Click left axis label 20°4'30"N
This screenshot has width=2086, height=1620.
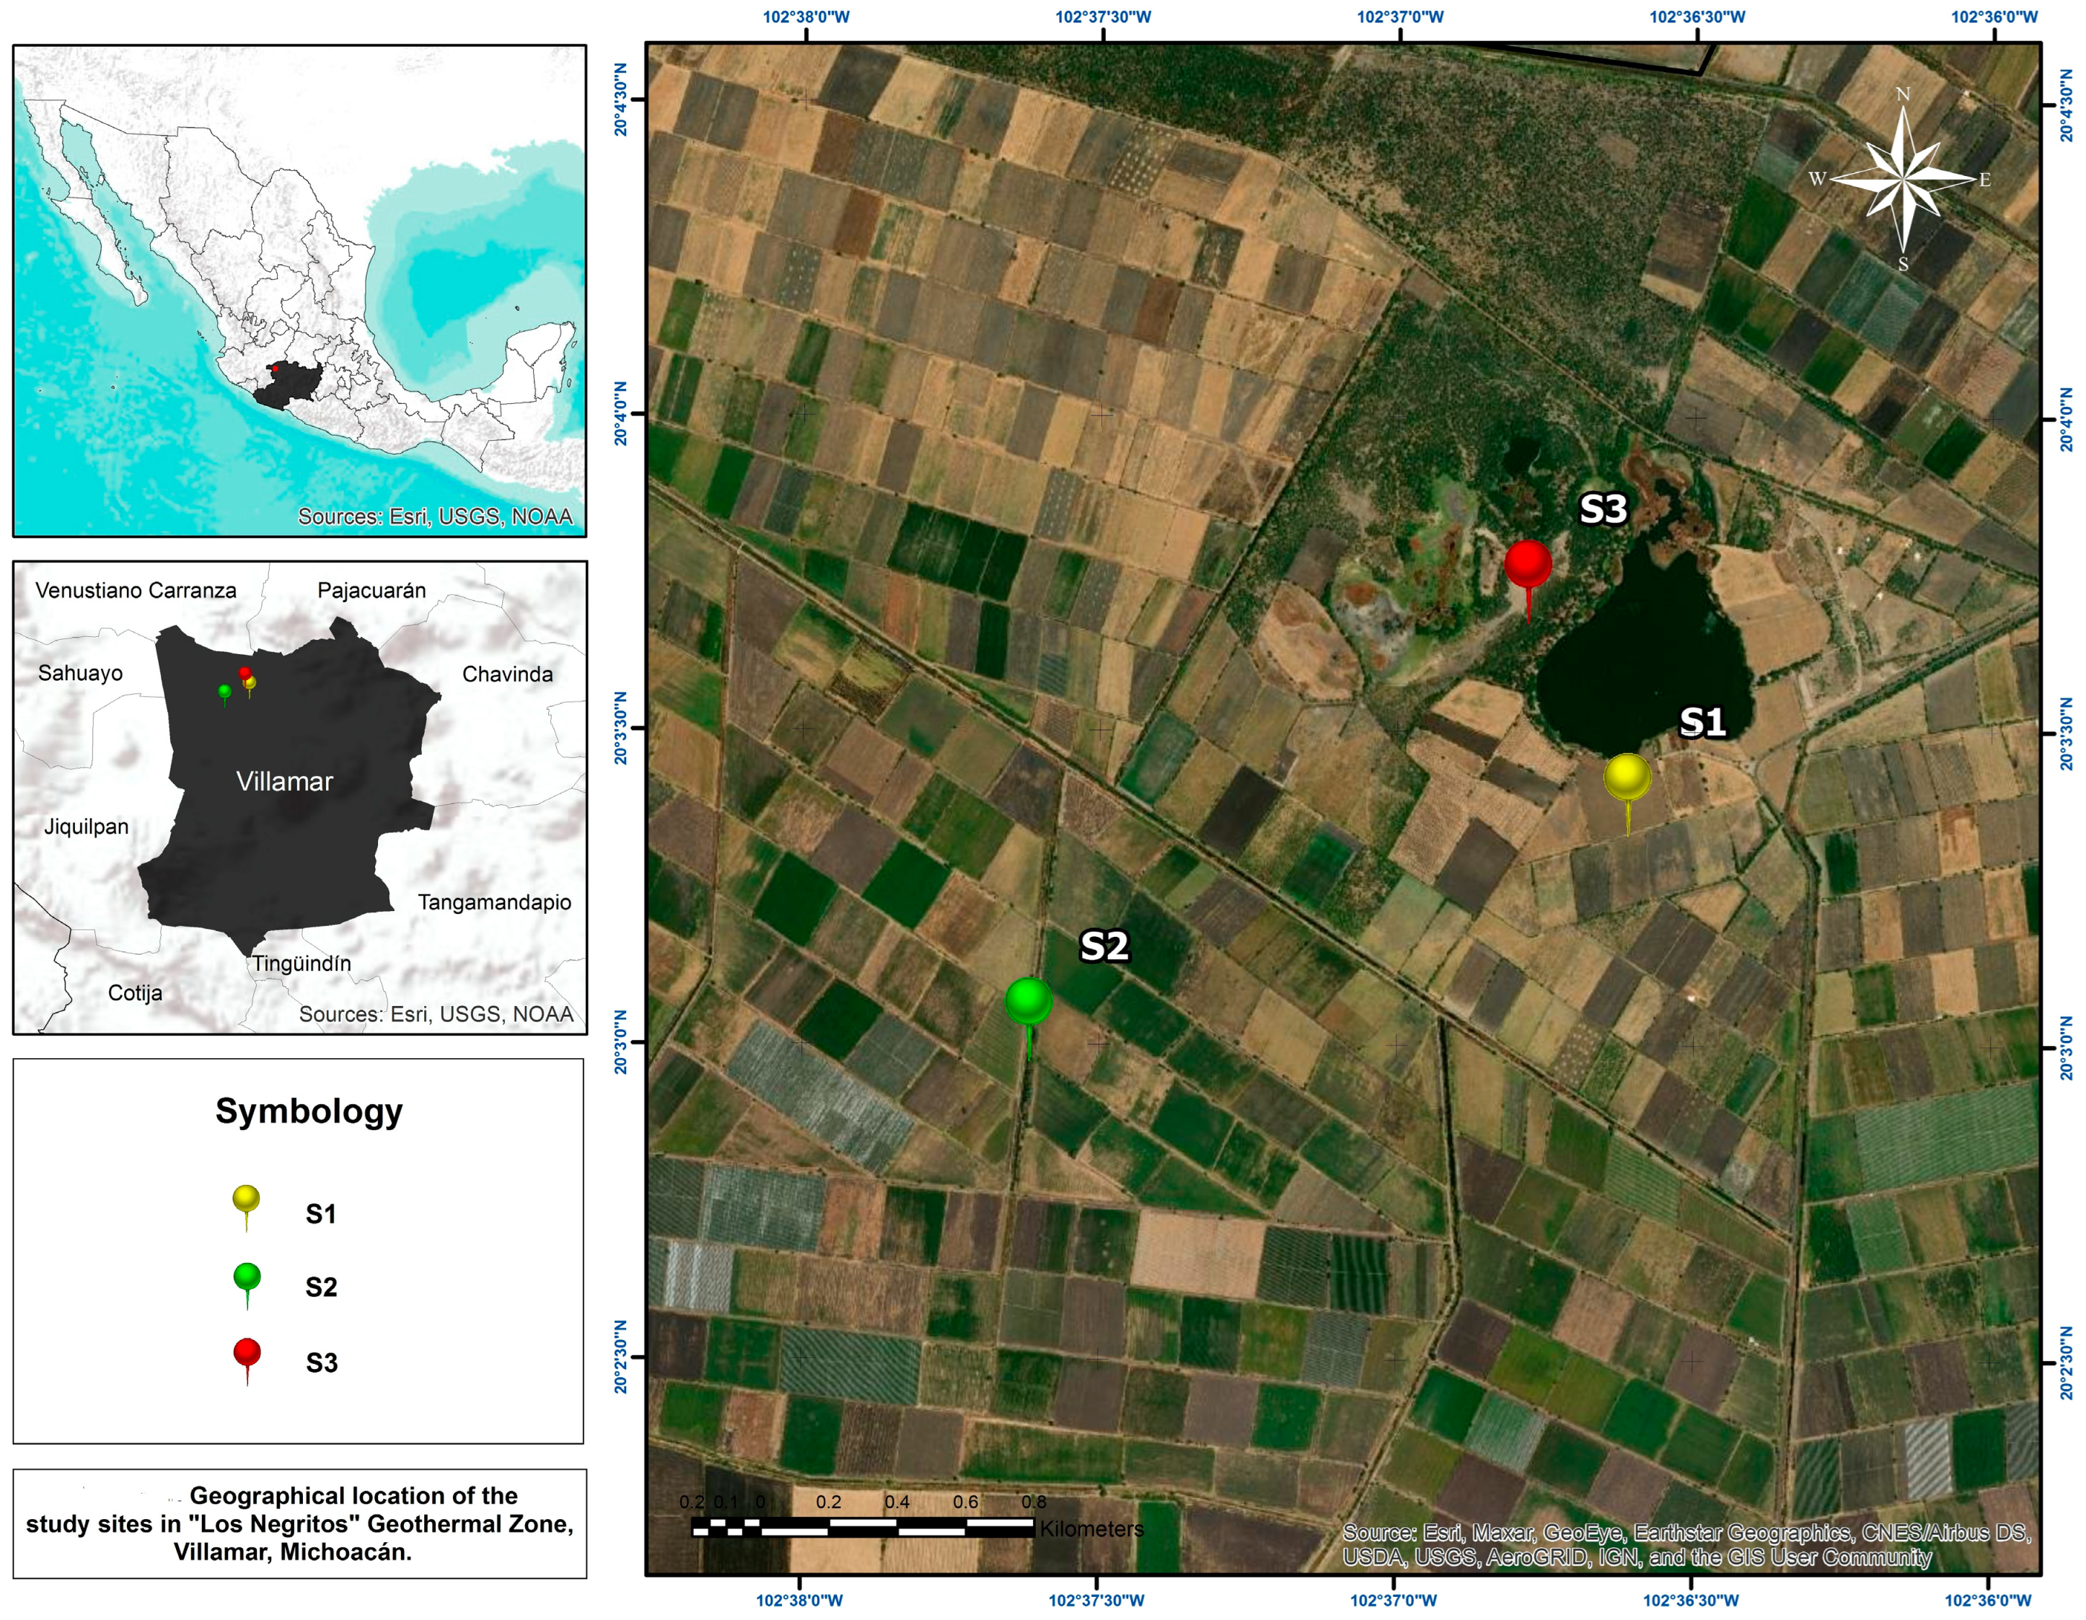click(622, 100)
